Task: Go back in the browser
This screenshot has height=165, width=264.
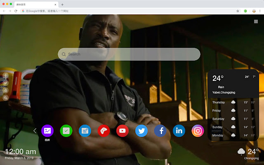Action: click(x=4, y=11)
